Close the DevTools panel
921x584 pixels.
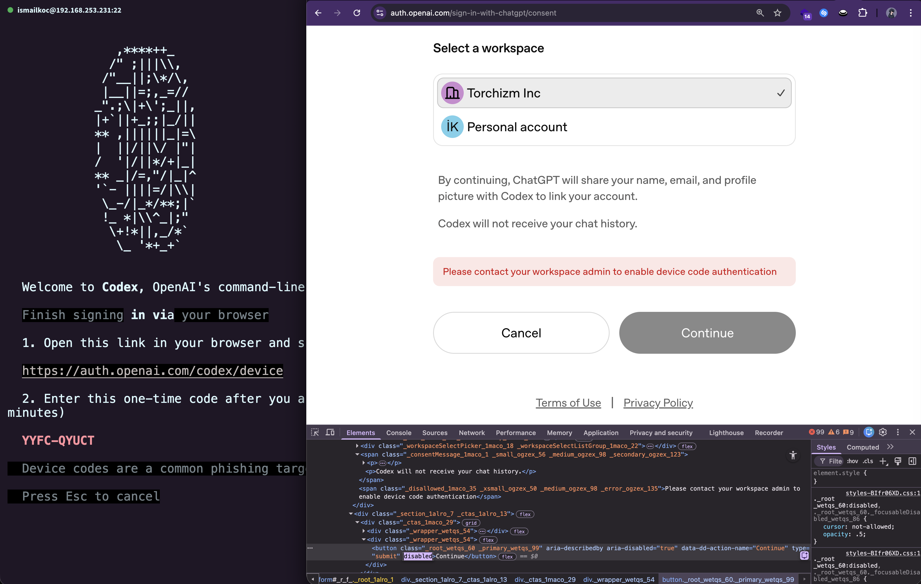point(912,432)
